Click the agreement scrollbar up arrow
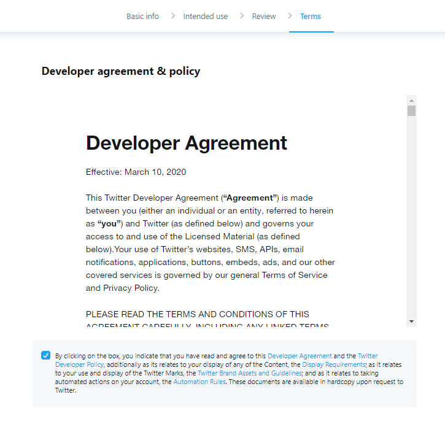 (411, 101)
